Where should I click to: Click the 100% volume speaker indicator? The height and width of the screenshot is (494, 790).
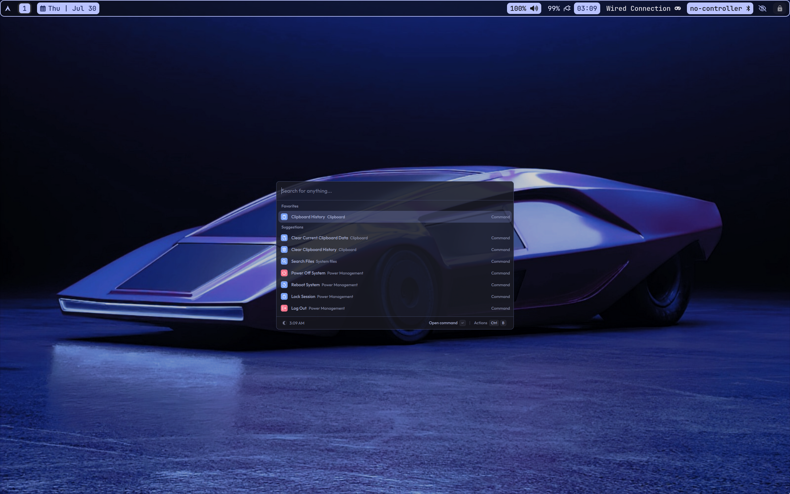pos(524,9)
